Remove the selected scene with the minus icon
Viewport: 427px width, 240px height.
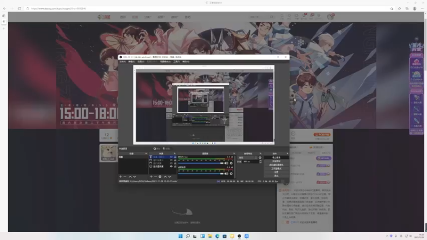point(125,177)
